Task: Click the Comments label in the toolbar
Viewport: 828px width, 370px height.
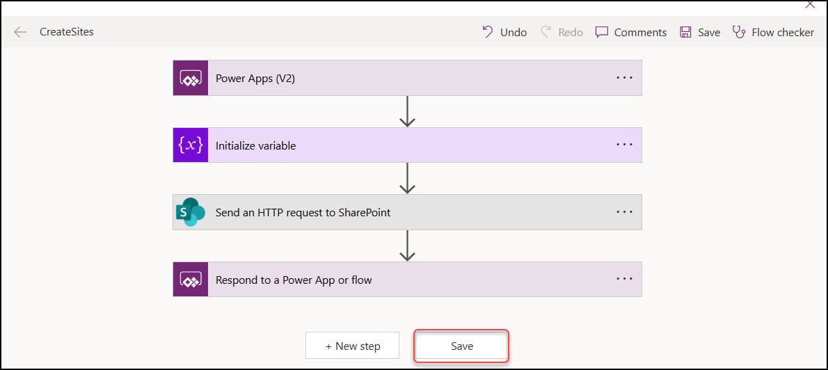Action: click(640, 33)
